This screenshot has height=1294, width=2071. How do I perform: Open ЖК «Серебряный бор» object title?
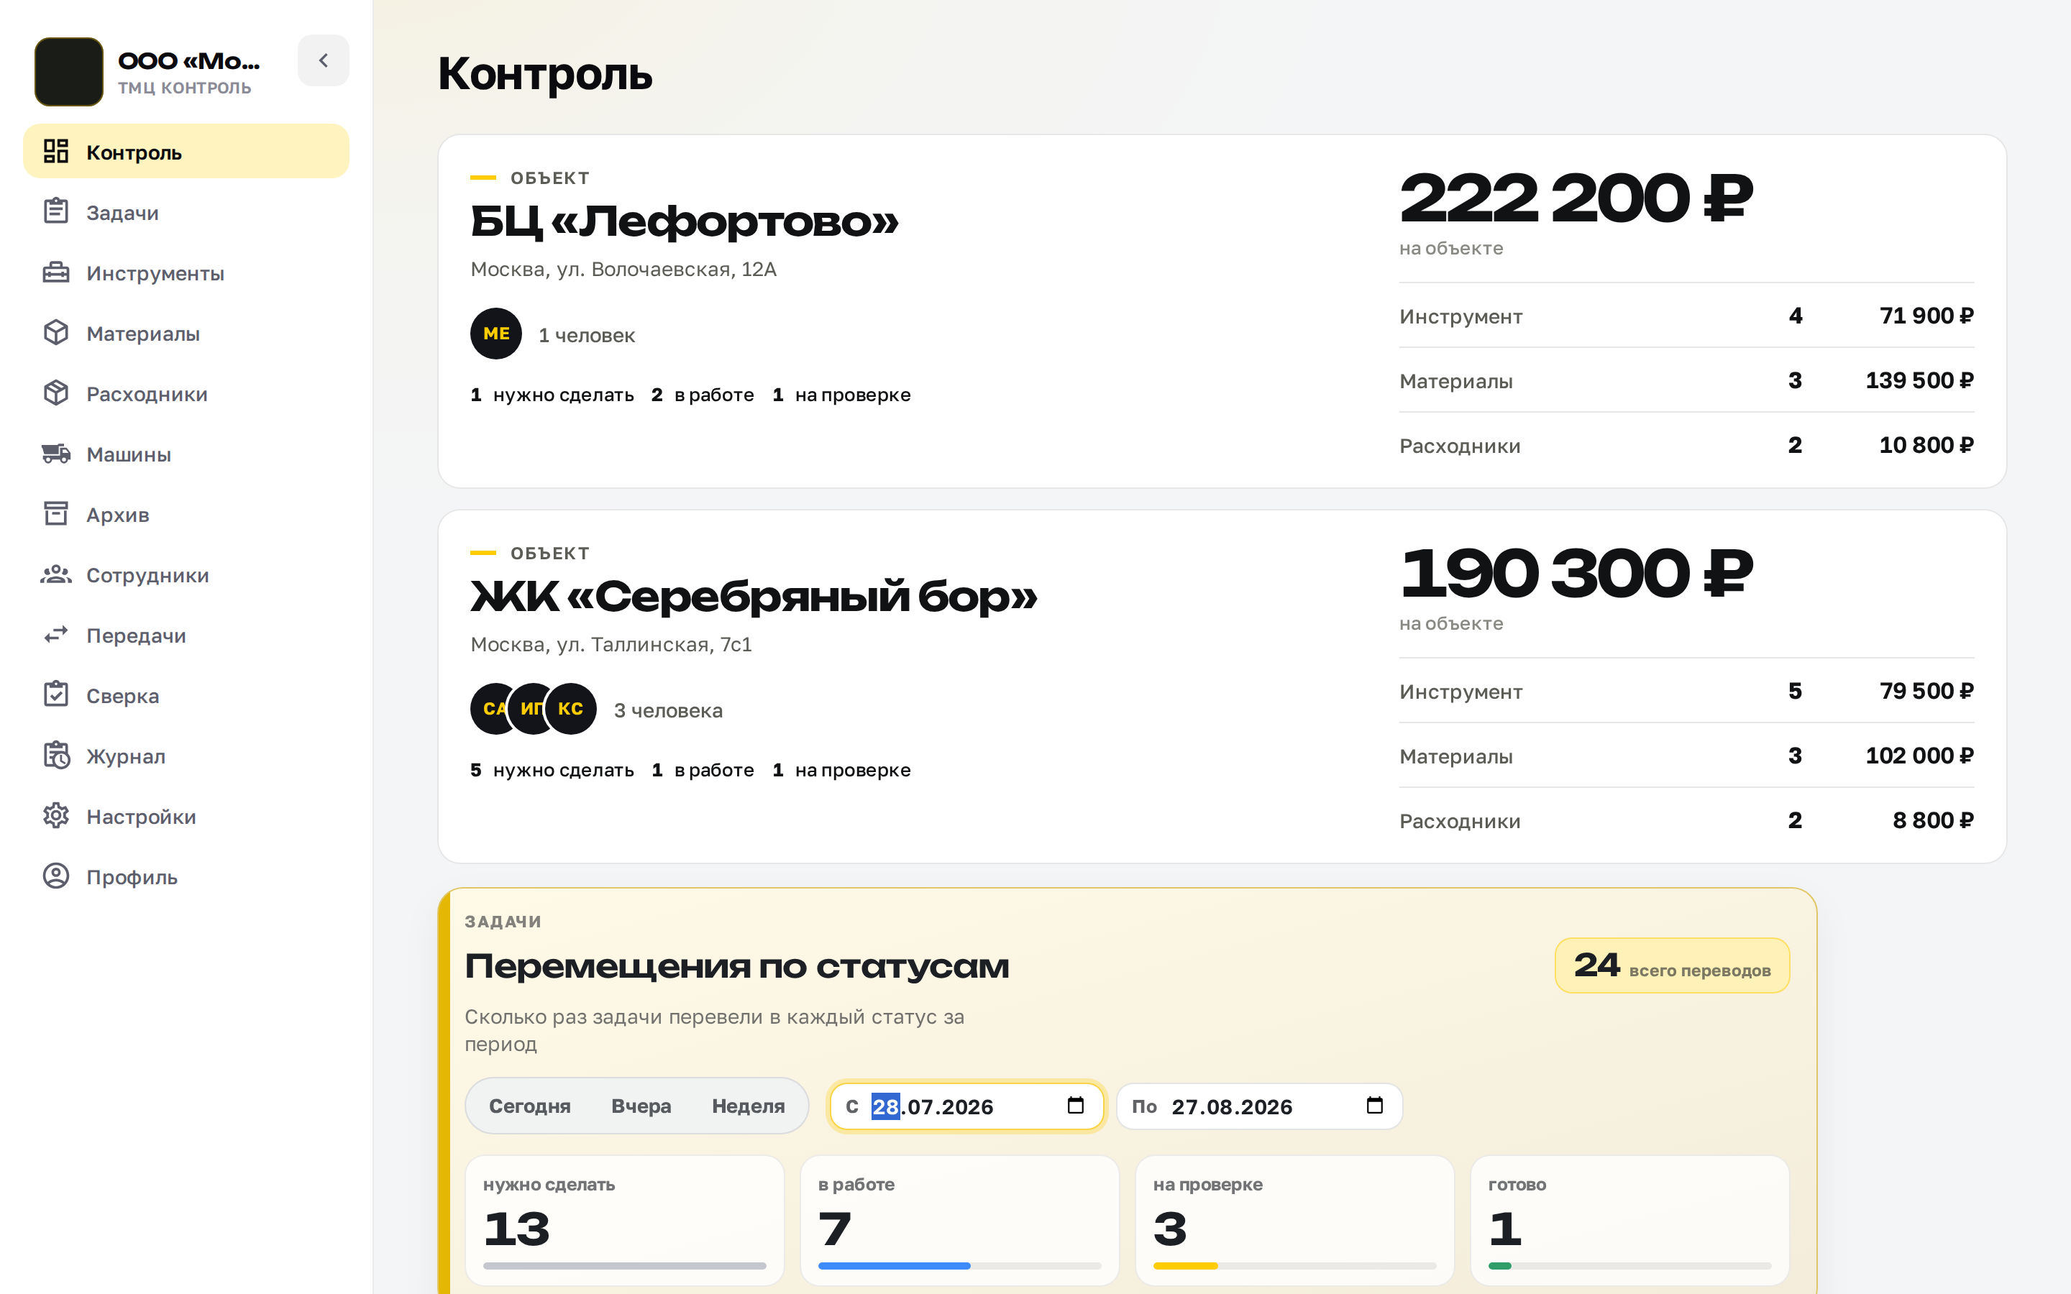coord(754,597)
